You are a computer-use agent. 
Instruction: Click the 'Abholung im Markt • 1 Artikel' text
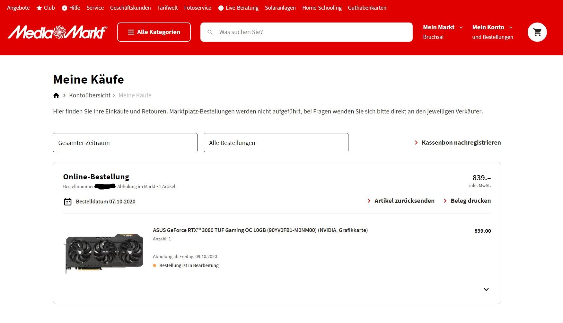pos(146,186)
